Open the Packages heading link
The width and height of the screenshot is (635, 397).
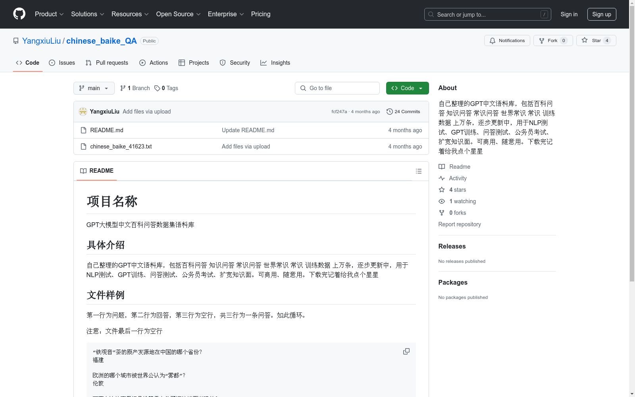point(453,282)
